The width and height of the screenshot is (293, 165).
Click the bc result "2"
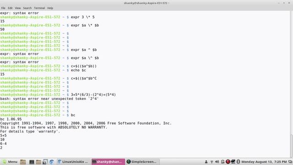click(x=1, y=148)
